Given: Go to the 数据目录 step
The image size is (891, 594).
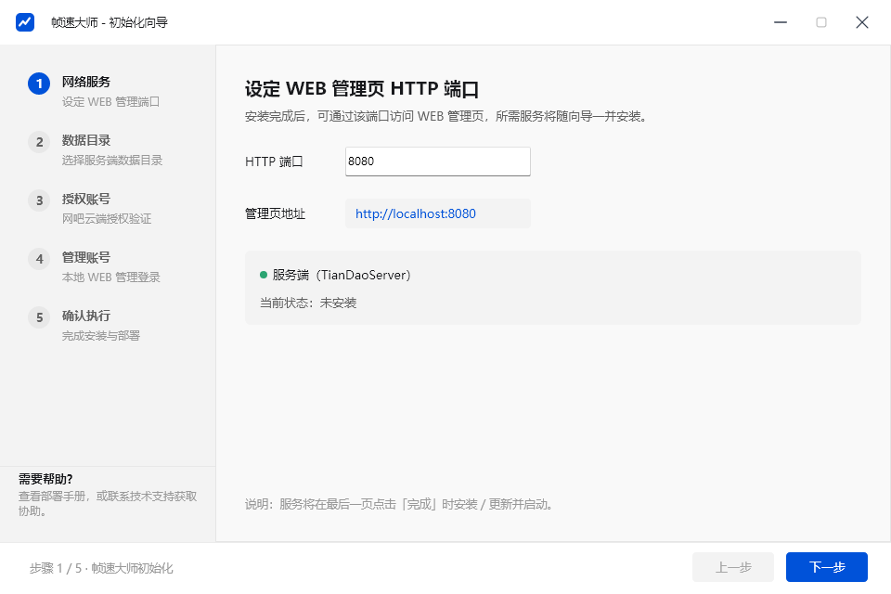Looking at the screenshot, I should pyautogui.click(x=86, y=140).
